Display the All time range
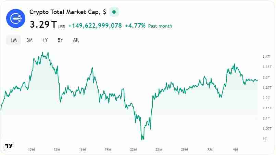This screenshot has height=155, width=276. pos(76,40)
